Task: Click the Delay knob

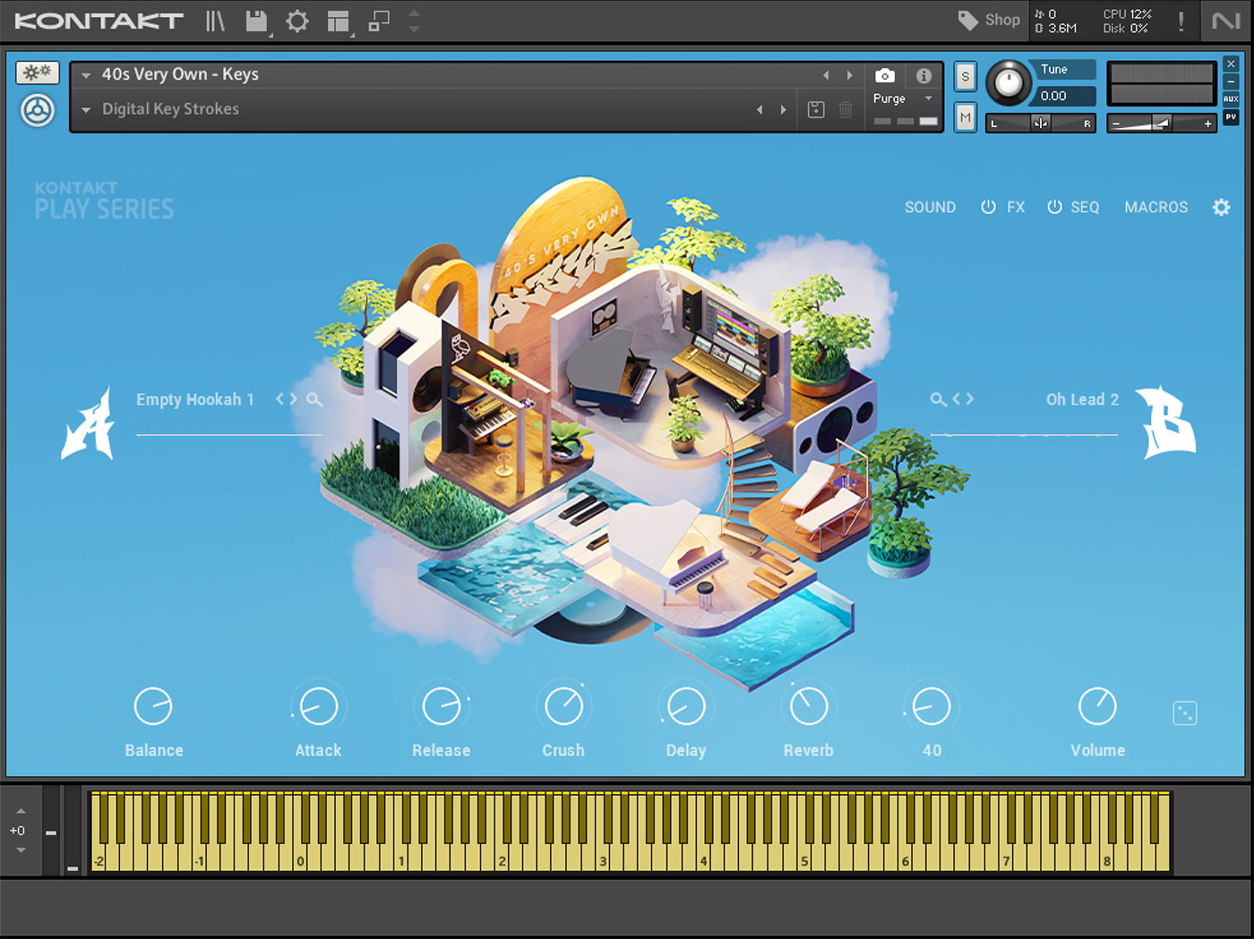Action: point(686,706)
